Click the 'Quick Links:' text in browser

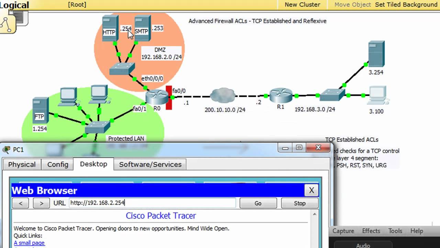pos(28,236)
